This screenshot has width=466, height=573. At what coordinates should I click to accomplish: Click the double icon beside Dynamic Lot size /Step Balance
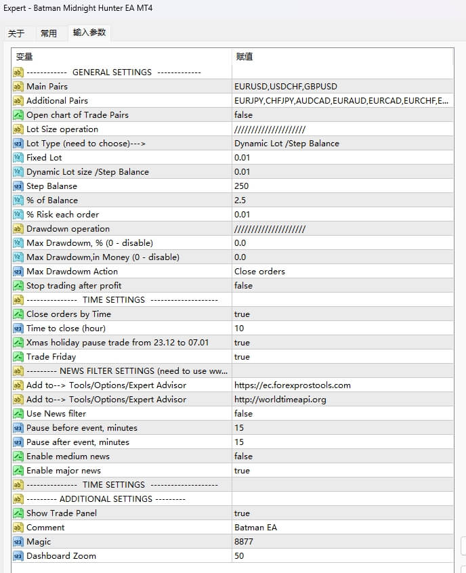click(18, 172)
